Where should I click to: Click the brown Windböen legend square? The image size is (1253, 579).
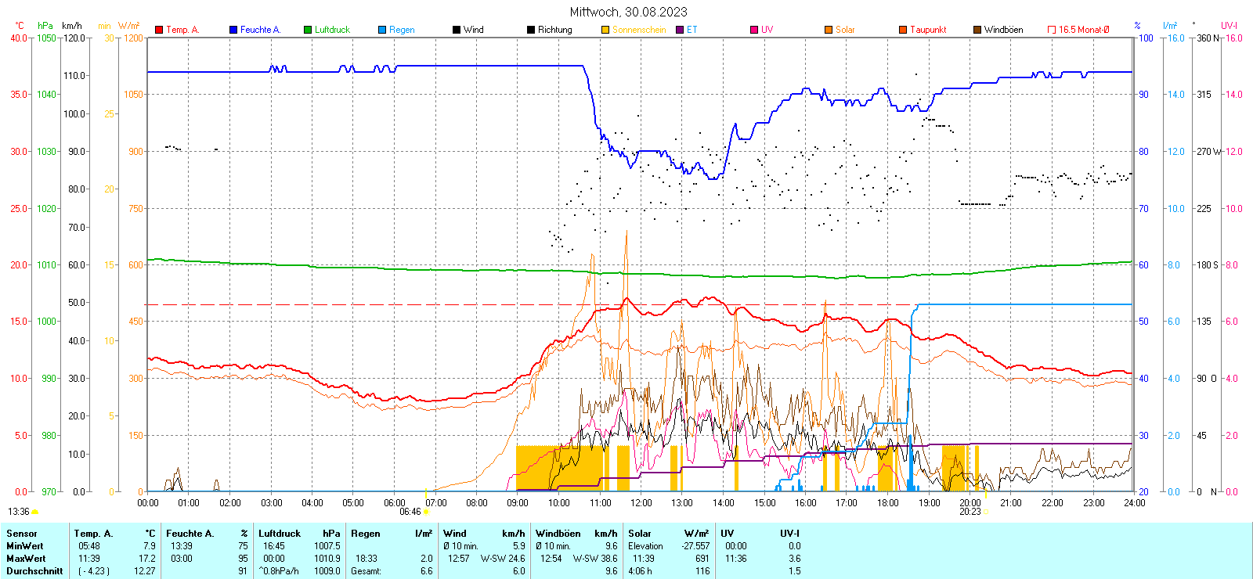click(977, 30)
